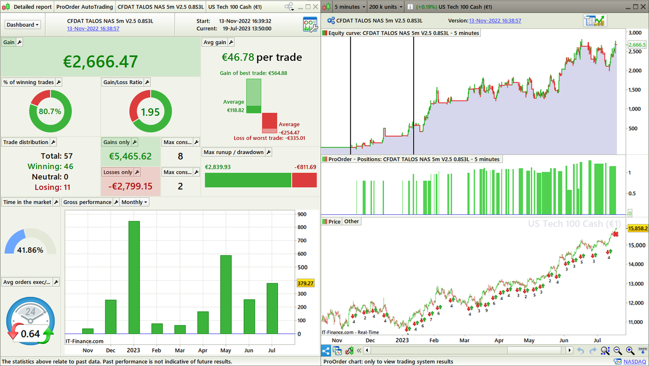Zoom in on the chart
The width and height of the screenshot is (649, 366).
(x=629, y=351)
